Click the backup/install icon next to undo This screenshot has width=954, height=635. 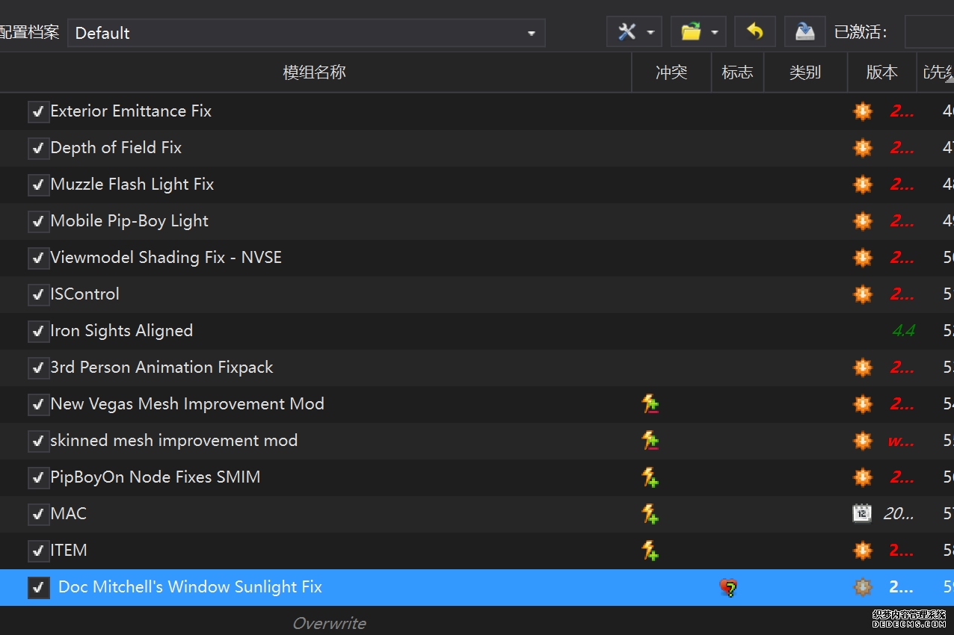click(x=804, y=32)
